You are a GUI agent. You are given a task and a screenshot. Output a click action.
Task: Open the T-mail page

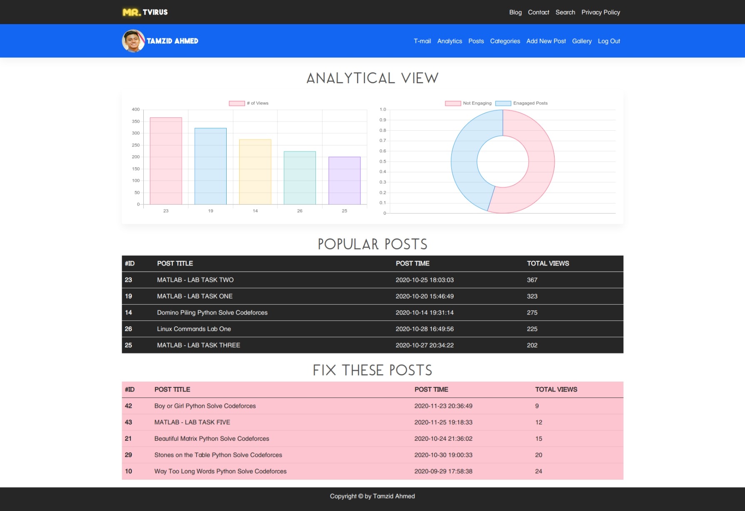click(x=422, y=41)
